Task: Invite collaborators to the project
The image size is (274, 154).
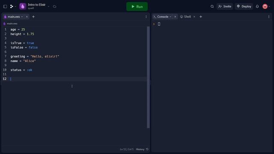Action: [x=225, y=6]
